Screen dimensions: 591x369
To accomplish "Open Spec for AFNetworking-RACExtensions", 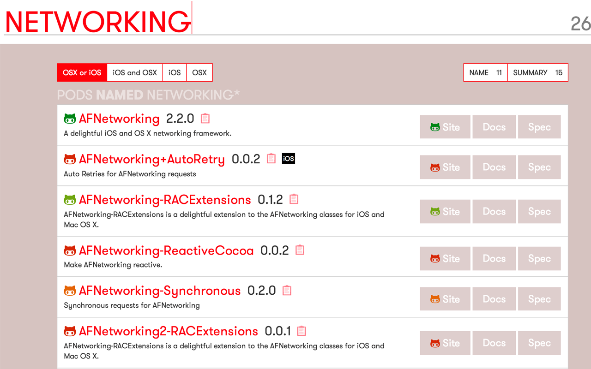I will (x=539, y=211).
